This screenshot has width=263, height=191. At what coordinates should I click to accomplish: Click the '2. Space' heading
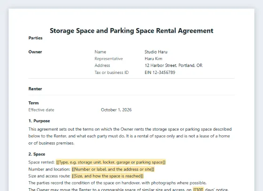pos(37,154)
